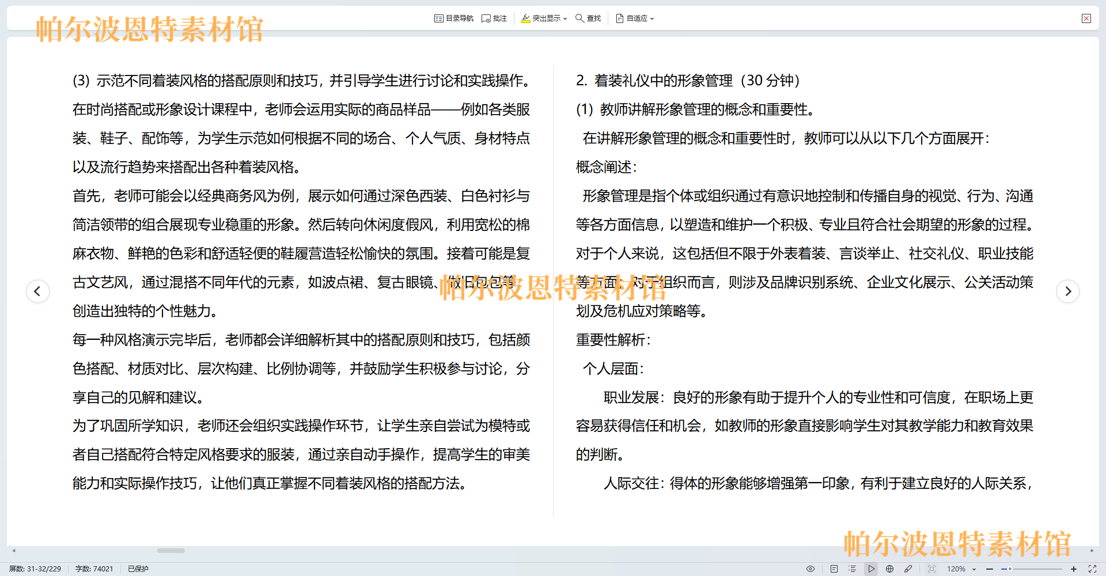Click the 字数: 74021 word count

click(x=94, y=569)
